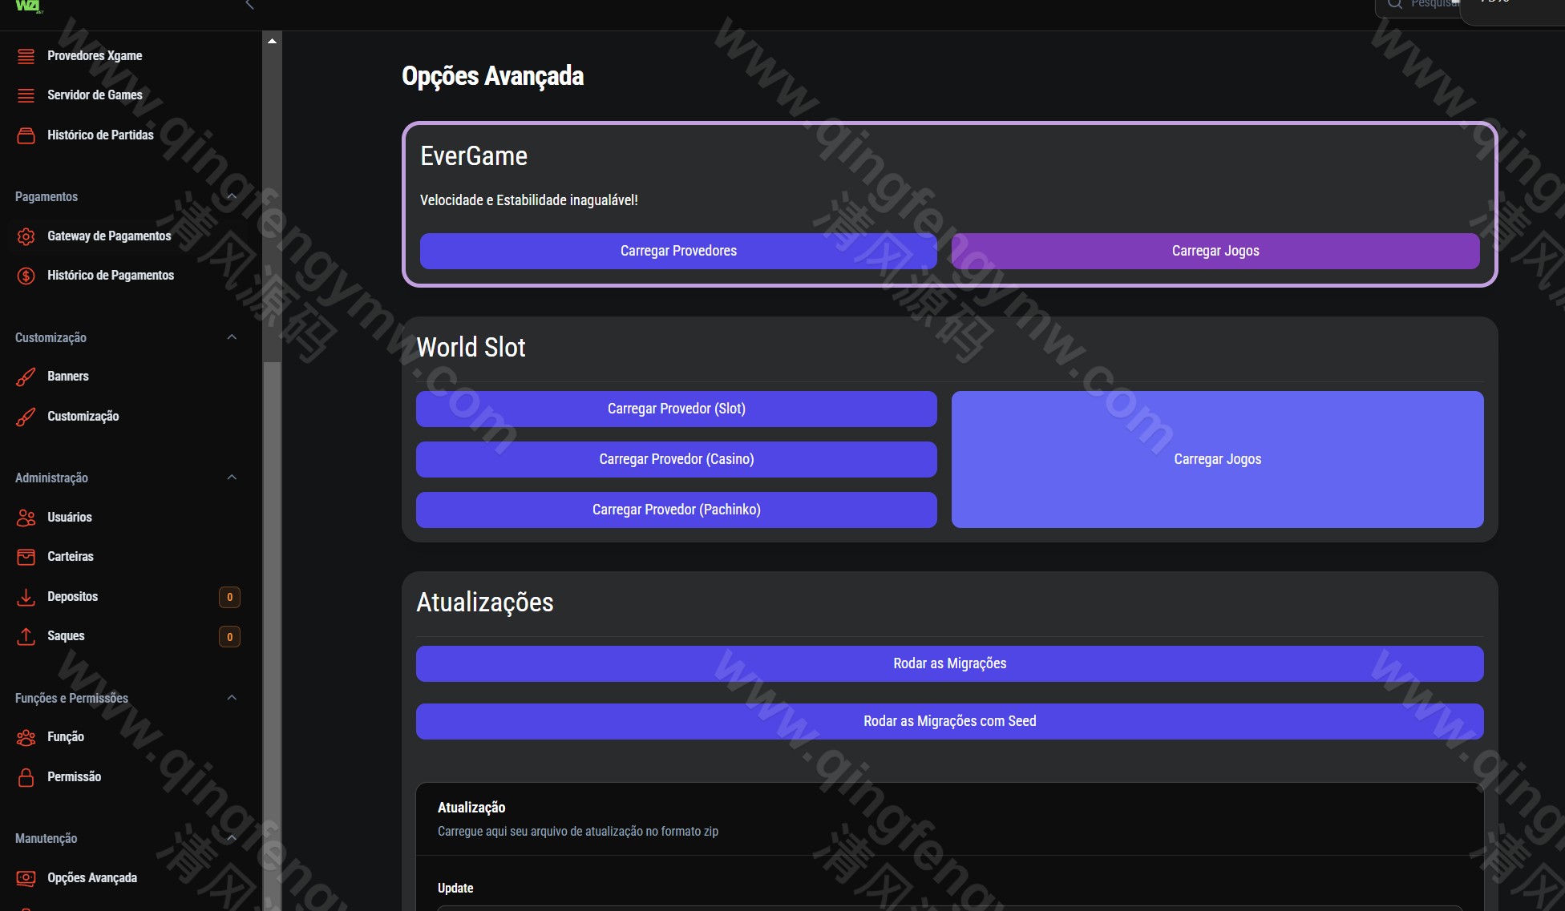The image size is (1565, 911).
Task: Click the Carteiras wallet icon
Action: point(26,557)
